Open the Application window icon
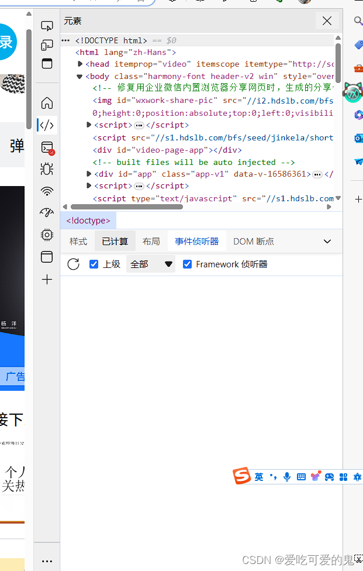Viewport: 363px width, 571px height. coord(47,257)
